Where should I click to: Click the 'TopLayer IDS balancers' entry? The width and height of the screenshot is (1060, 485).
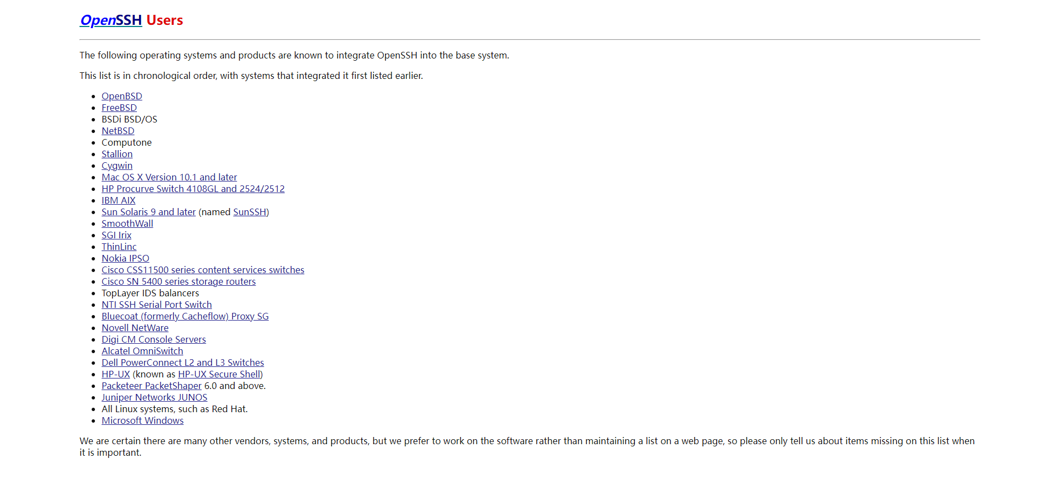coord(150,293)
